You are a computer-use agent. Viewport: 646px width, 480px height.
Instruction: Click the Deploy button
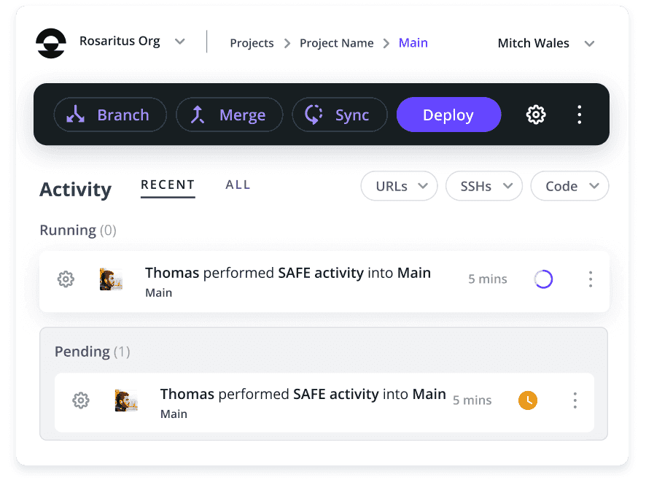pyautogui.click(x=448, y=115)
